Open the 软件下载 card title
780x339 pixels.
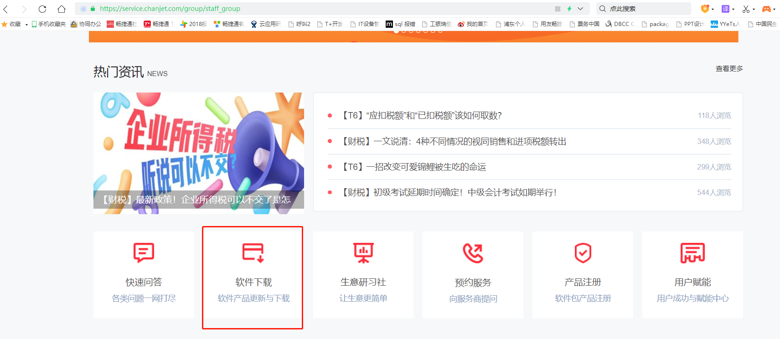(253, 282)
